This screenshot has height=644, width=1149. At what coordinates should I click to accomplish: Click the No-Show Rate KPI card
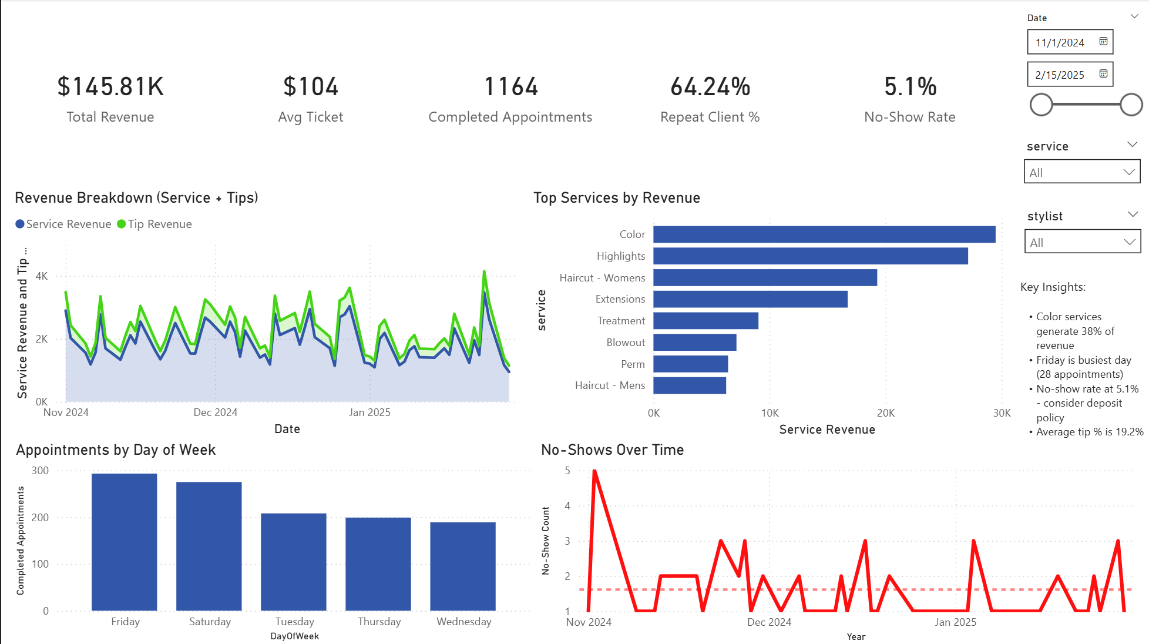909,99
